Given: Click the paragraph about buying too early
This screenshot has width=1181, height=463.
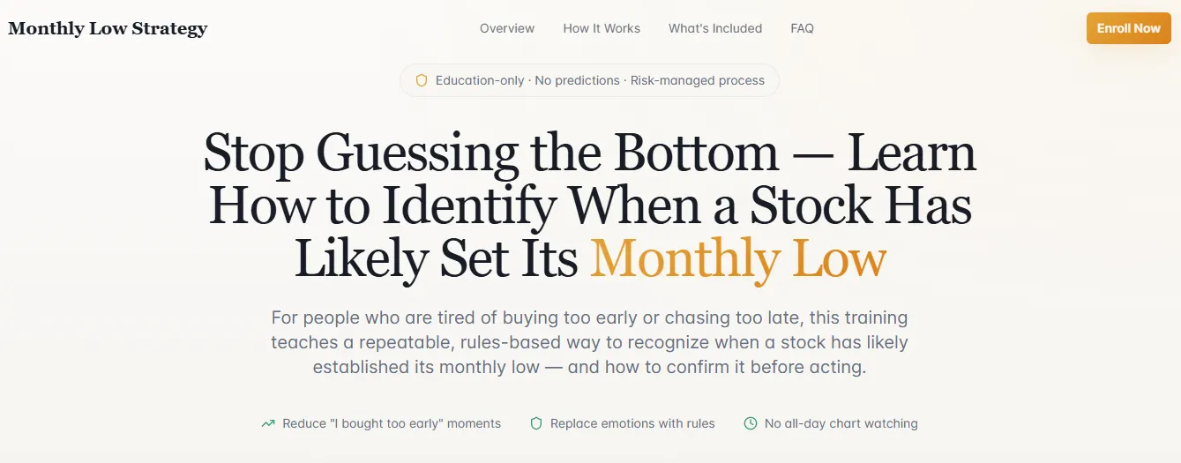Looking at the screenshot, I should pyautogui.click(x=589, y=342).
